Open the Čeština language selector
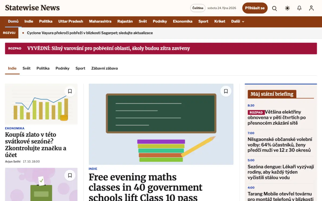The height and width of the screenshot is (201, 322). point(198,8)
